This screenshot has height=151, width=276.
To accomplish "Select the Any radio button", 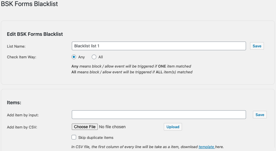I will point(74,57).
